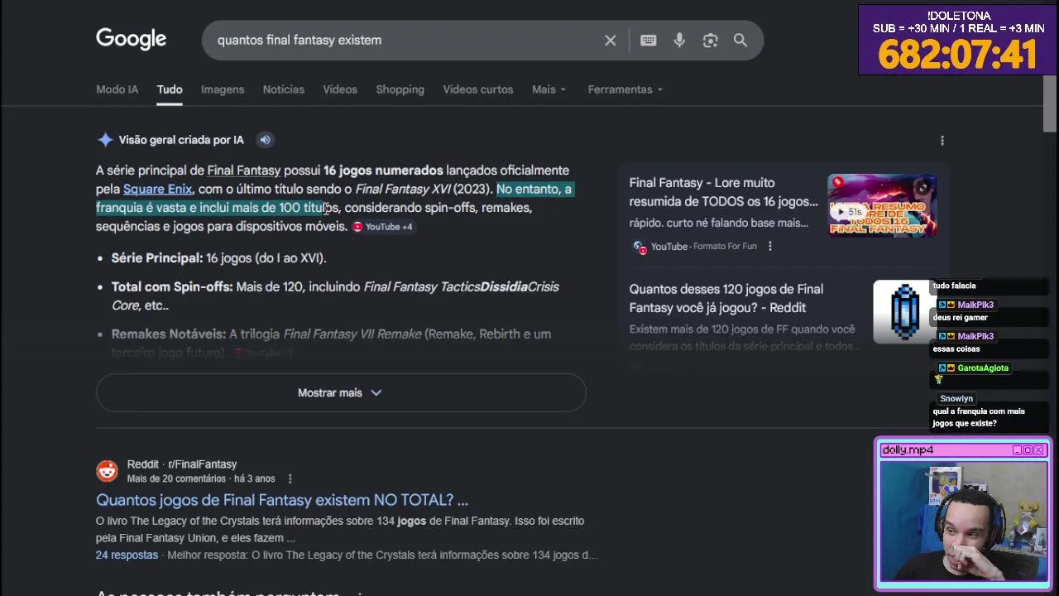Open Reddit result three-dot menu

[x=290, y=479]
